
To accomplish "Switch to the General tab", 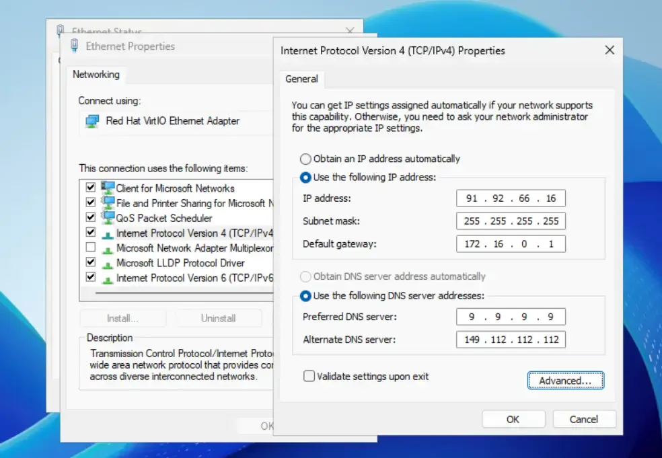I will 301,79.
